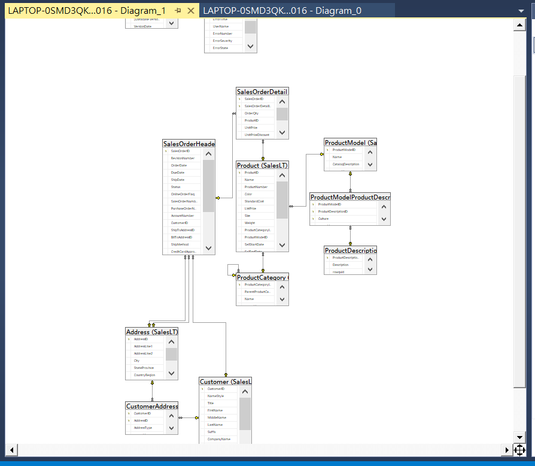Click down arrow in ErrorNumber table at top
Image resolution: width=535 pixels, height=466 pixels.
[250, 46]
